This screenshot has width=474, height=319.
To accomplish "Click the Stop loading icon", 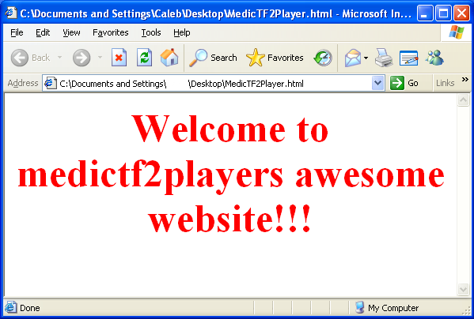I will pos(119,58).
